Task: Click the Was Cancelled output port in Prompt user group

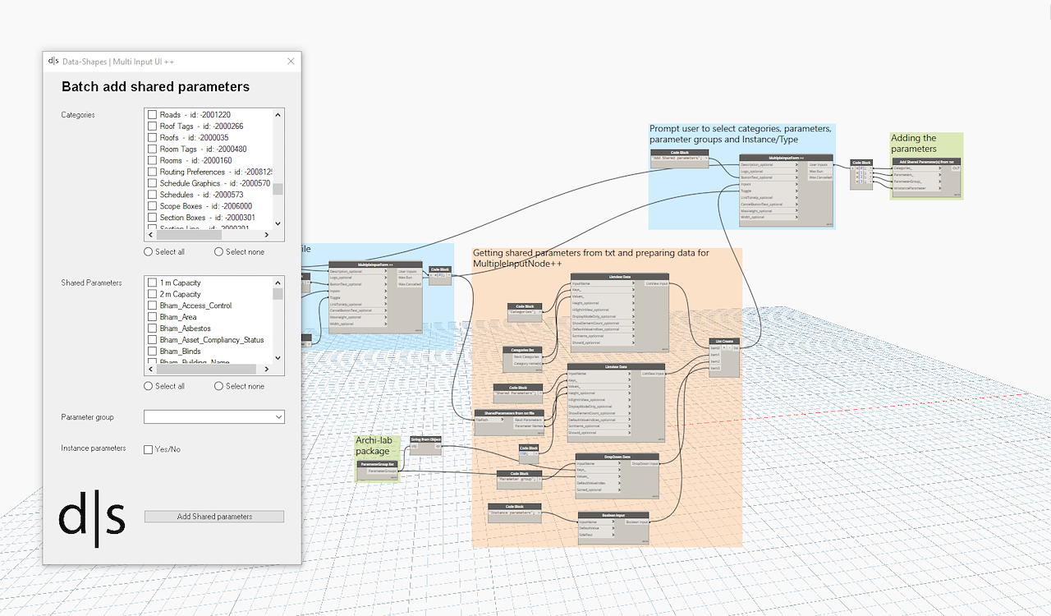Action: pyautogui.click(x=819, y=177)
